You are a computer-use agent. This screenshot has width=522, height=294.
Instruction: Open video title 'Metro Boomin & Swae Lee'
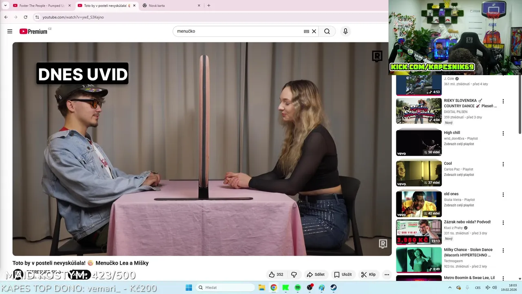tap(469, 278)
